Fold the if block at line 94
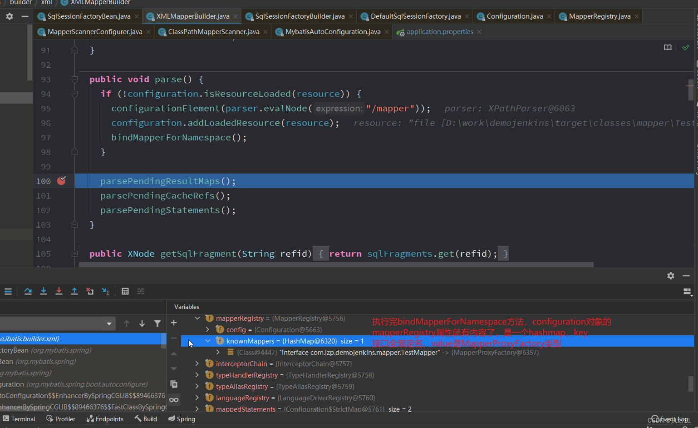Image resolution: width=698 pixels, height=428 pixels. [74, 94]
